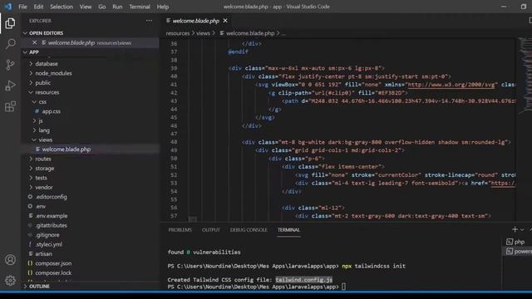Open the Selection menu
Screen dimensions: 532x299
coord(62,7)
